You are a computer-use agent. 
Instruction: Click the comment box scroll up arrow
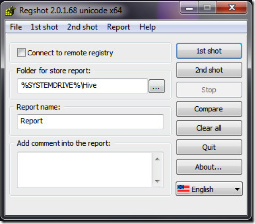[157, 159]
